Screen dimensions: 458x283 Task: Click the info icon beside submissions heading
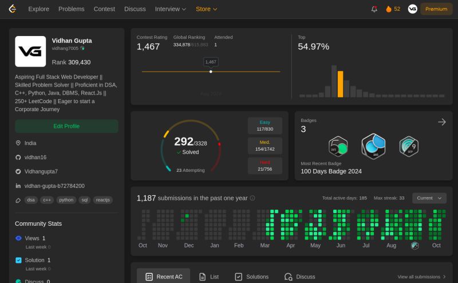pyautogui.click(x=252, y=198)
